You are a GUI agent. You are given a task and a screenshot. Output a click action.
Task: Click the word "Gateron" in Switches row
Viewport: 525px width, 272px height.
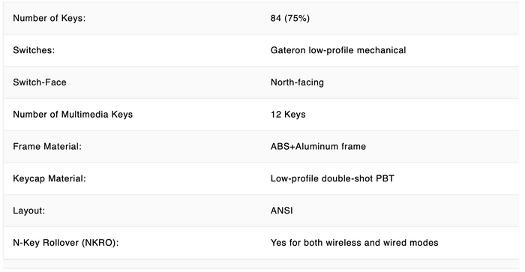(x=288, y=50)
